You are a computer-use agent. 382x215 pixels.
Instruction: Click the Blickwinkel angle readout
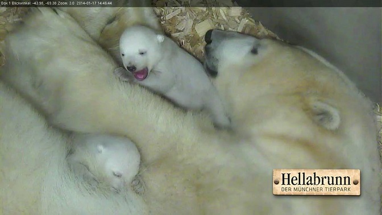point(34,3)
